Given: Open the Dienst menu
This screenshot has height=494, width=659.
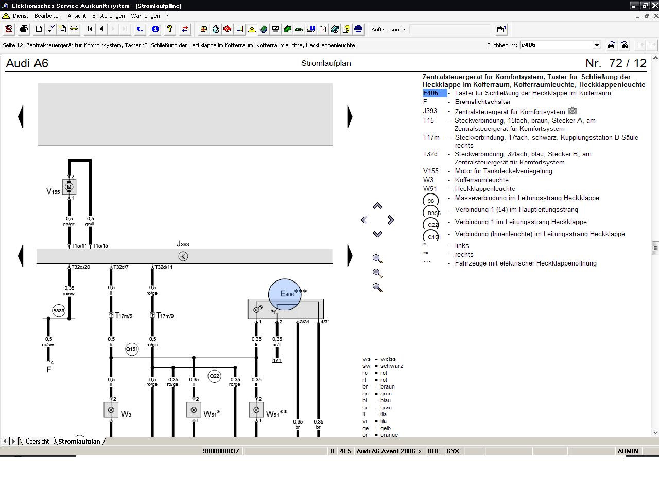Looking at the screenshot, I should pyautogui.click(x=21, y=16).
